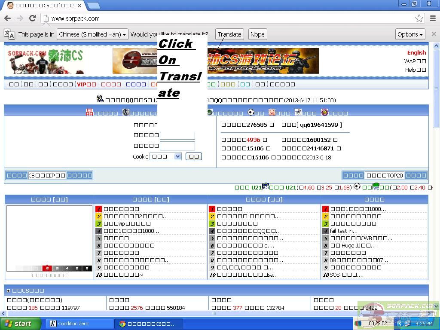440x330 pixels.
Task: Open the Chinese (Simplified Han) language dropdown
Action: tap(92, 34)
